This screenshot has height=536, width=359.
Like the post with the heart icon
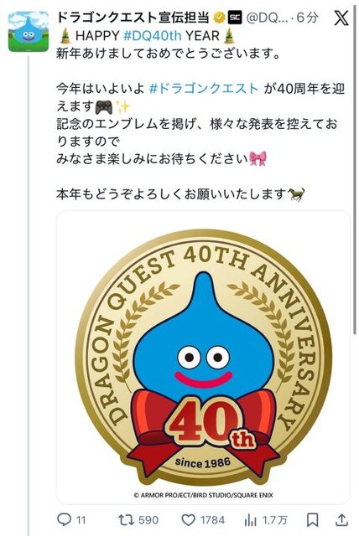point(188,520)
